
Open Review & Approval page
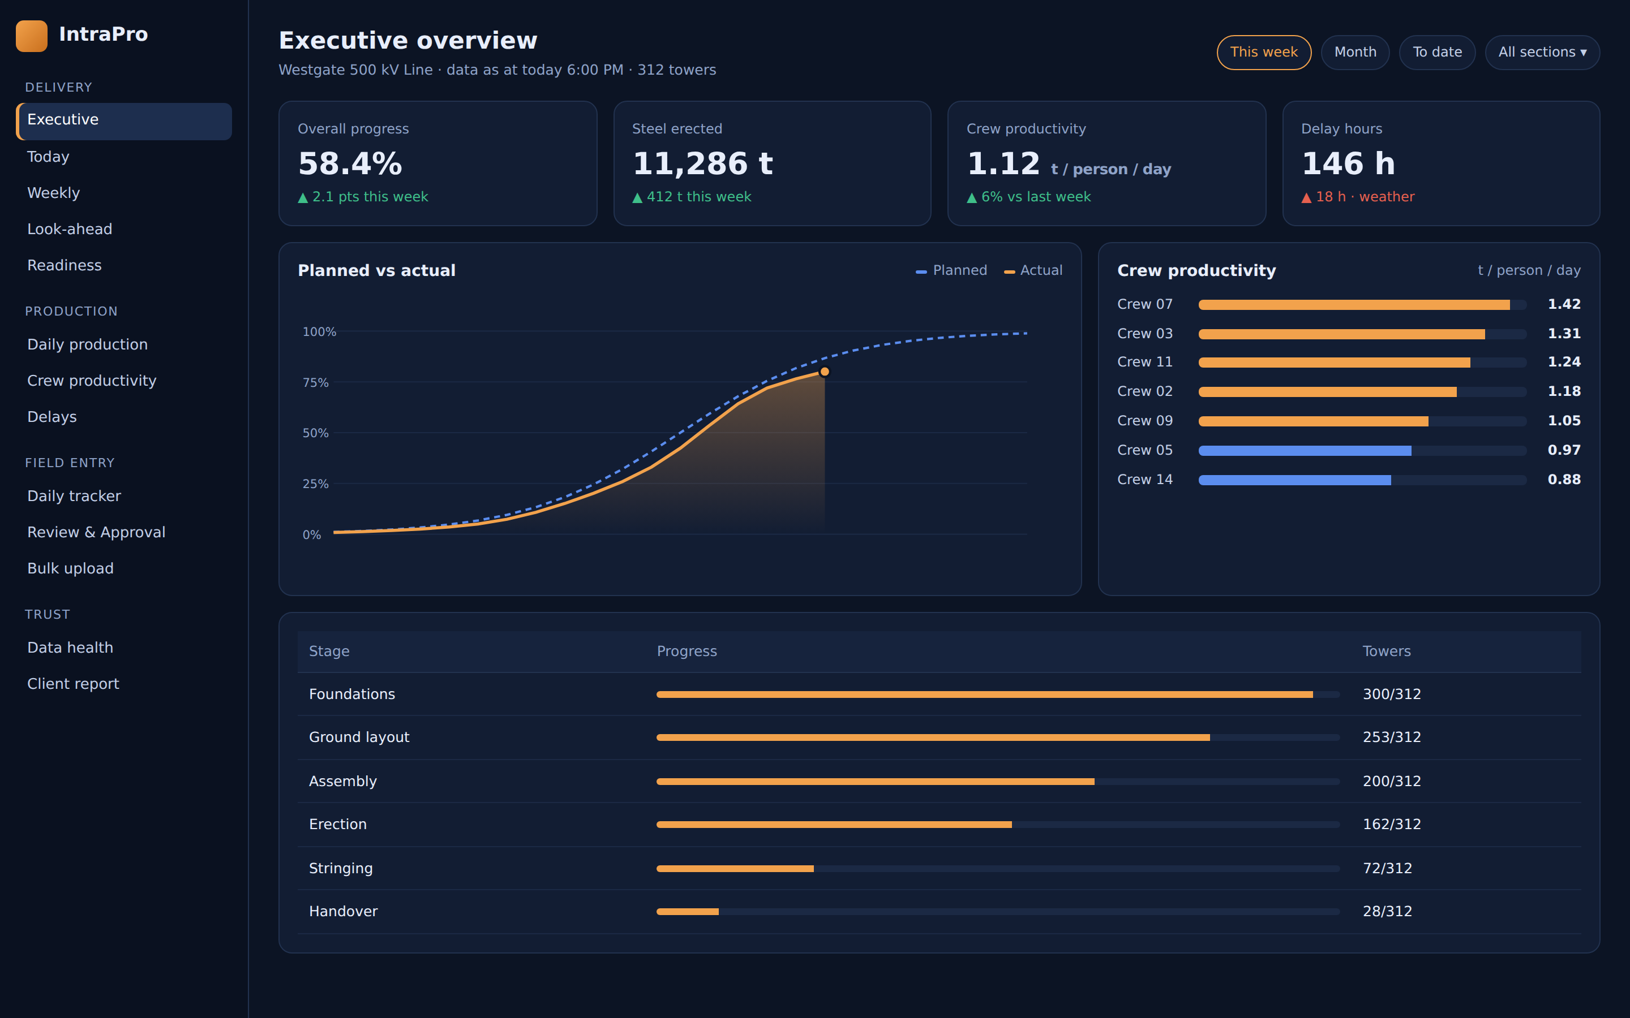(x=124, y=533)
